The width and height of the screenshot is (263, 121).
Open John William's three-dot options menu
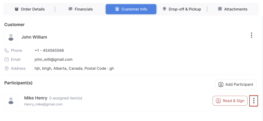(251, 35)
